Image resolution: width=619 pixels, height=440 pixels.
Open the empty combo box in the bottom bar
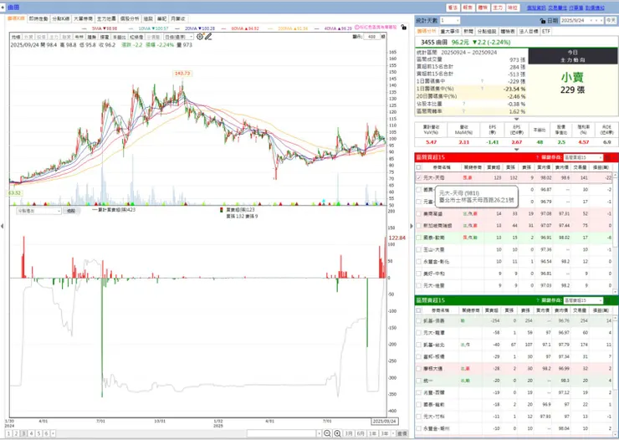click(284, 433)
